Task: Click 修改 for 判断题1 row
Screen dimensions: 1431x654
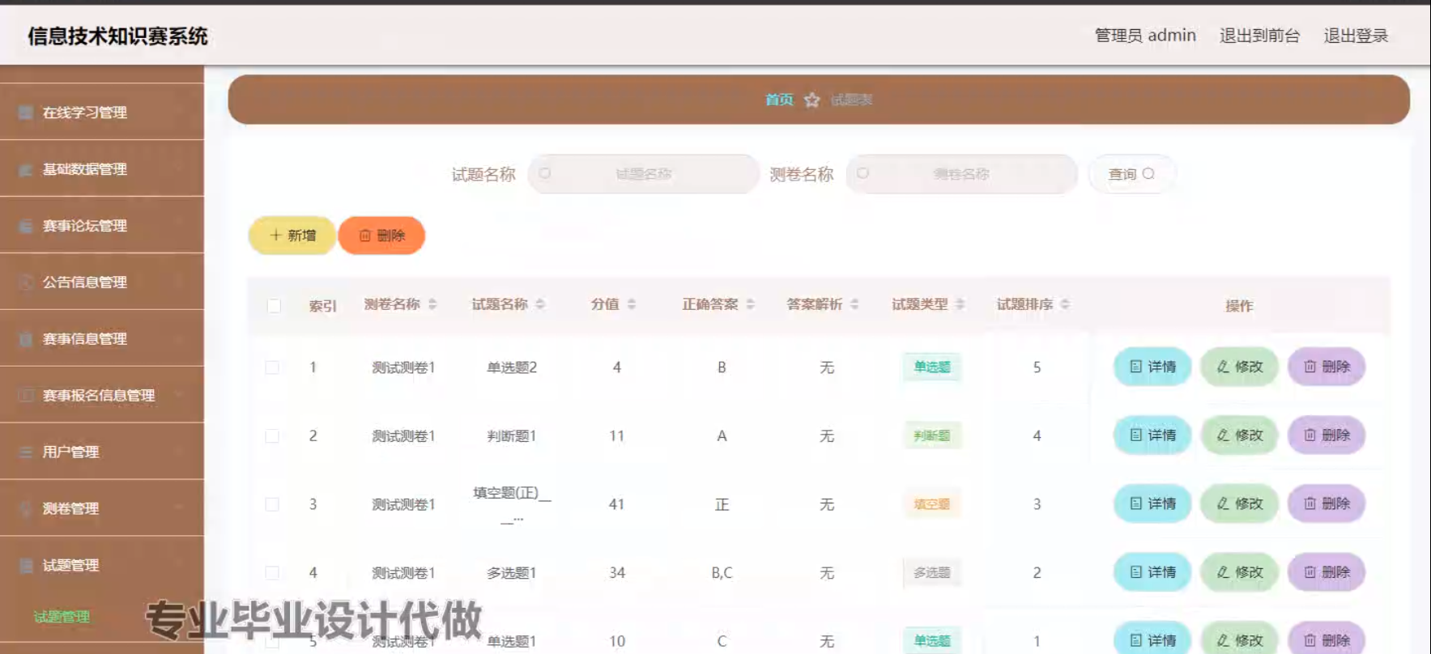Action: 1239,435
